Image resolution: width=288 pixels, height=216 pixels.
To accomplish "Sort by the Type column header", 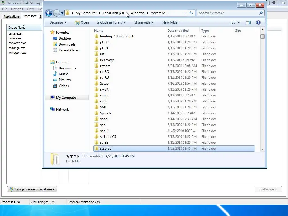I will click(x=205, y=30).
